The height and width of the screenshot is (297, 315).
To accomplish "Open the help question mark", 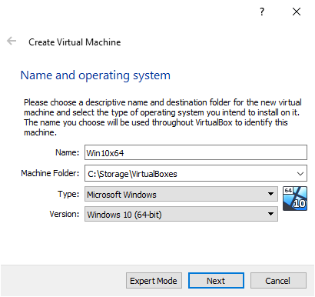I will tap(262, 12).
